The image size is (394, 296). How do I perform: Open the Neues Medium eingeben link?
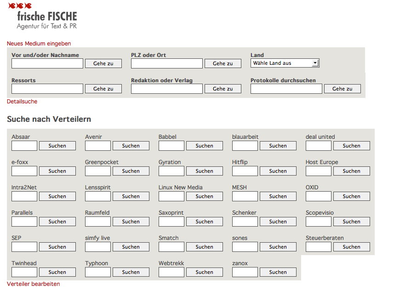click(39, 44)
